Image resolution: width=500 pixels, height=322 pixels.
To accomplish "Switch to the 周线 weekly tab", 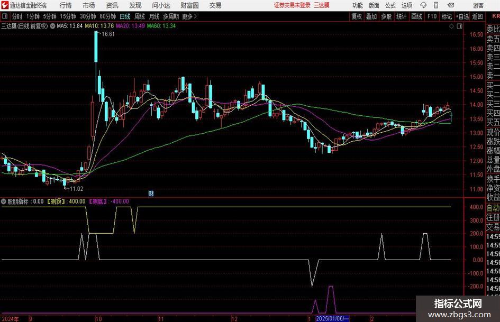I will [x=139, y=16].
